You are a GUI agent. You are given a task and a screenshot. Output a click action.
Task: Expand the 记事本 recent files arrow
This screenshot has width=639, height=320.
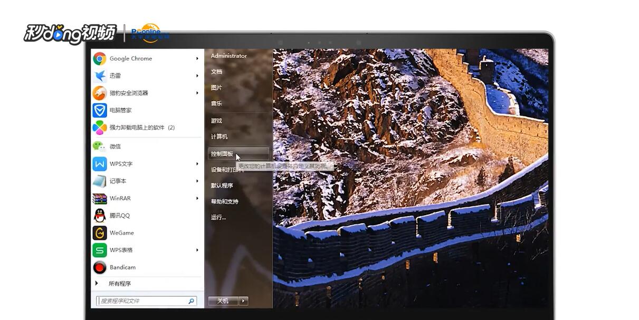pyautogui.click(x=197, y=181)
